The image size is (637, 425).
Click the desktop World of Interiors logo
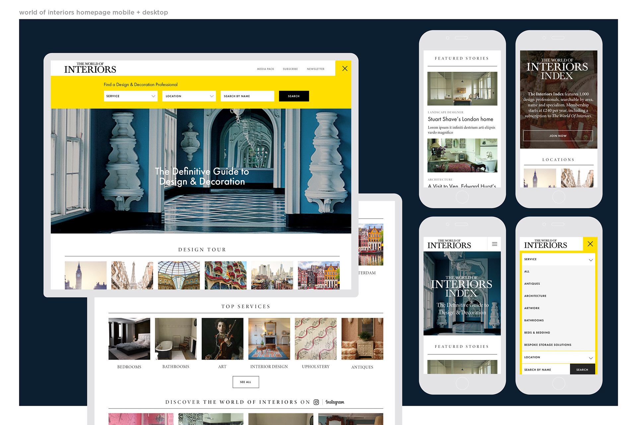pos(90,68)
